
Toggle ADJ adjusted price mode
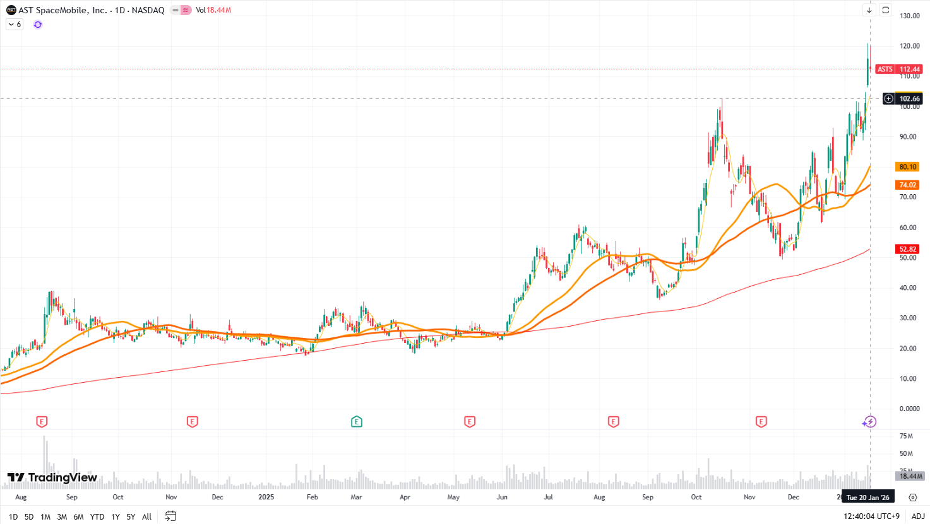(918, 516)
